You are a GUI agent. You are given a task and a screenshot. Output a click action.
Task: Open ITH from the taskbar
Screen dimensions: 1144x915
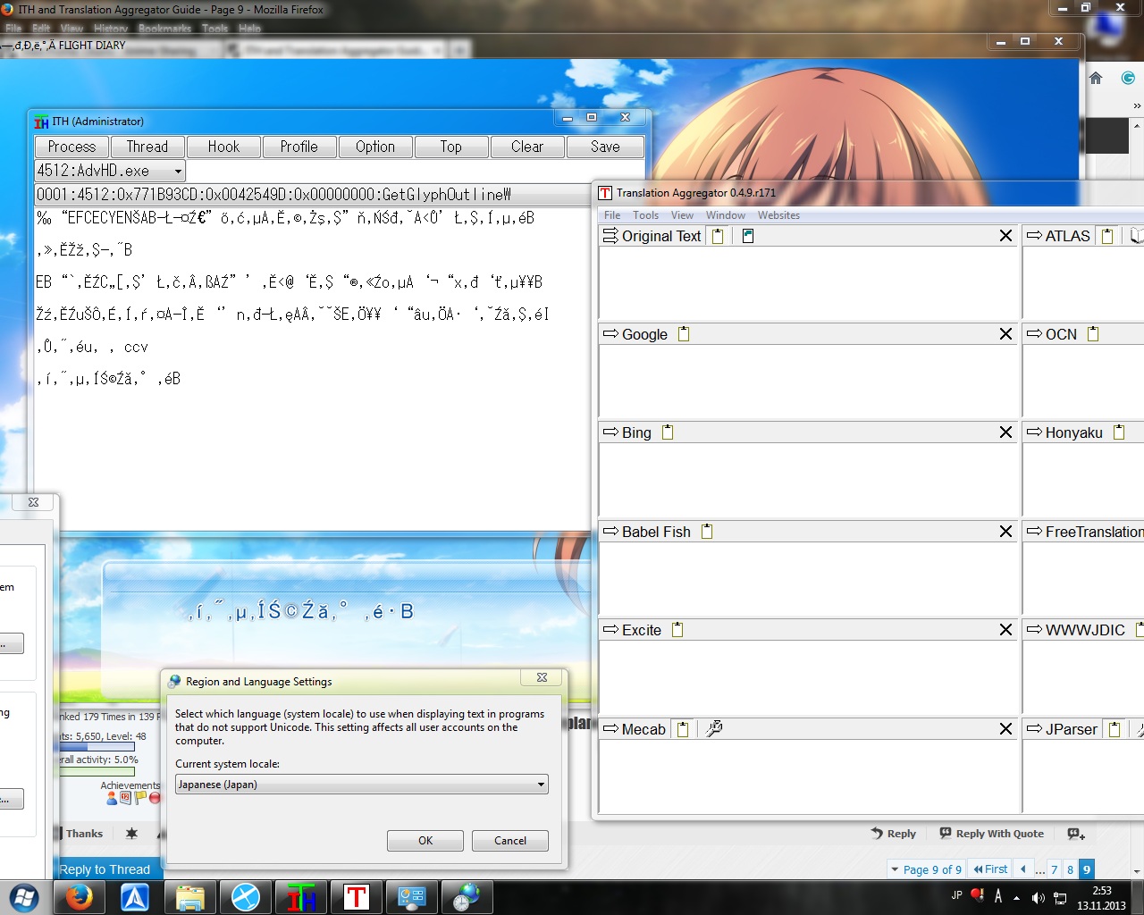point(301,897)
